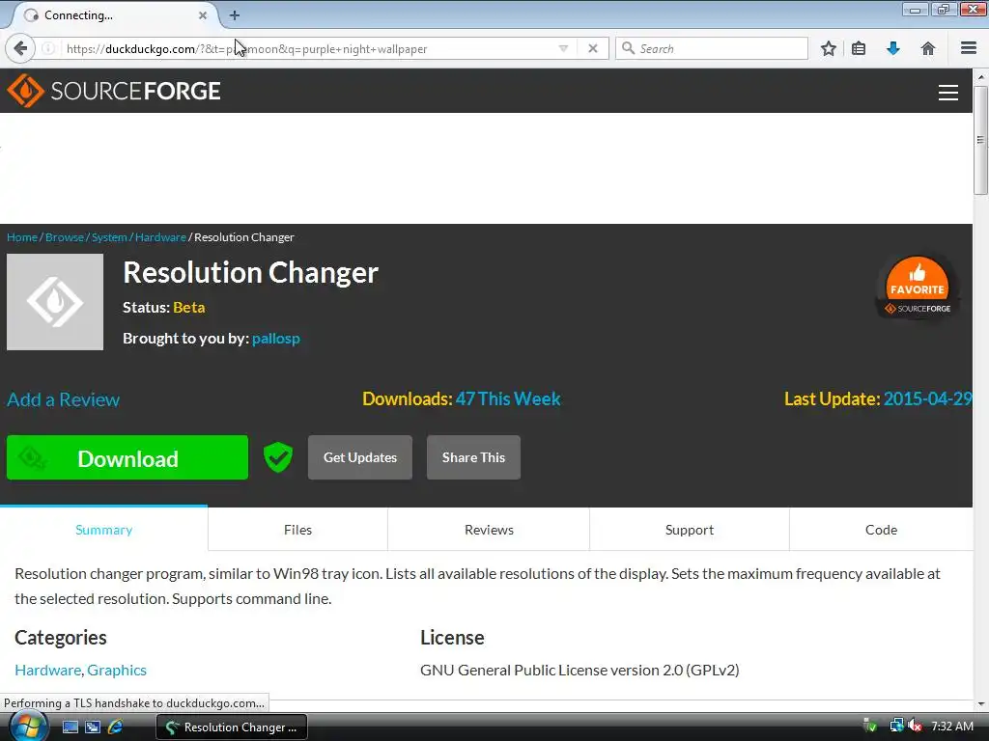
Task: Select the Resolution Changer taskbar button
Action: (232, 727)
